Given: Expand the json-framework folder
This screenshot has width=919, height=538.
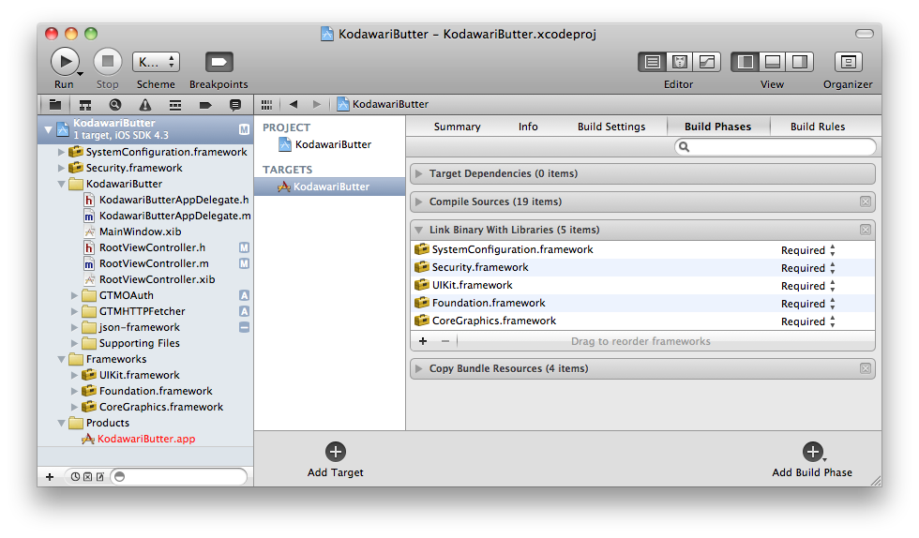Looking at the screenshot, I should tap(74, 327).
